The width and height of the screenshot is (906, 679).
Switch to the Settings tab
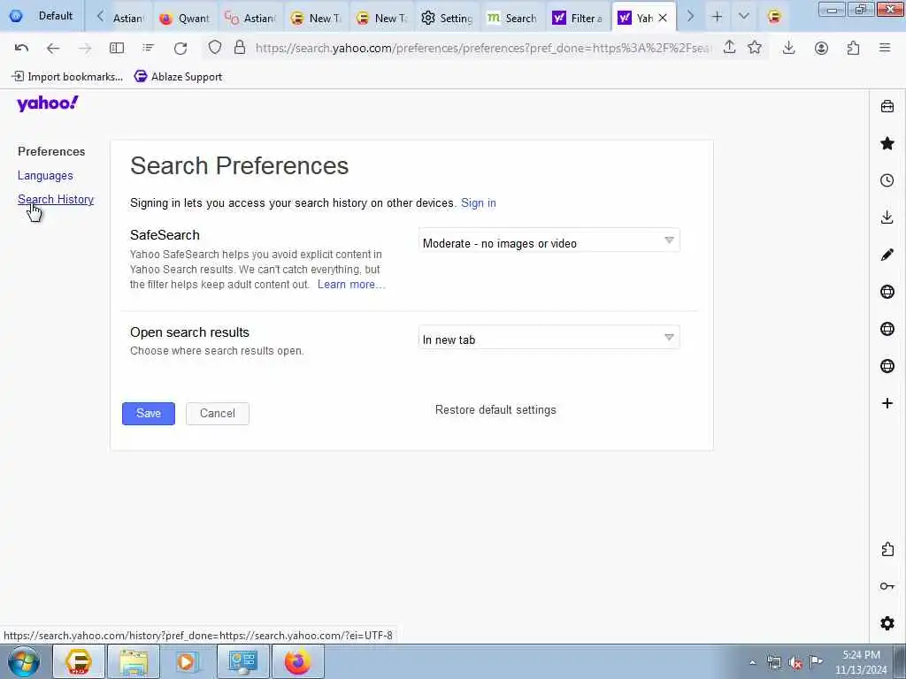click(x=447, y=18)
